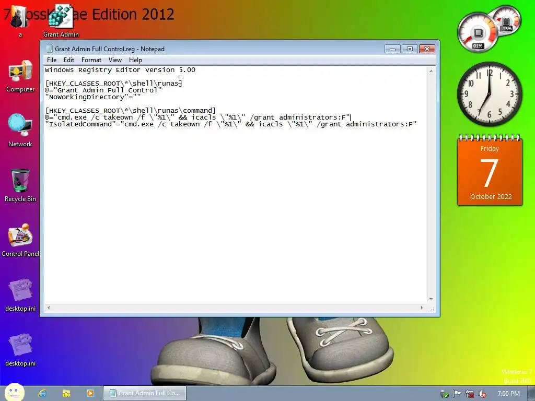Open the media player taskbar icon
This screenshot has width=535, height=401.
[90, 393]
